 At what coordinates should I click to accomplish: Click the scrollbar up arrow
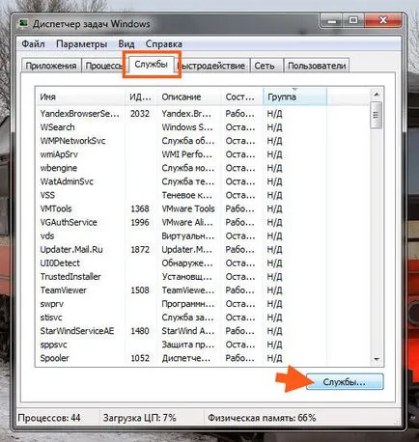pyautogui.click(x=377, y=95)
